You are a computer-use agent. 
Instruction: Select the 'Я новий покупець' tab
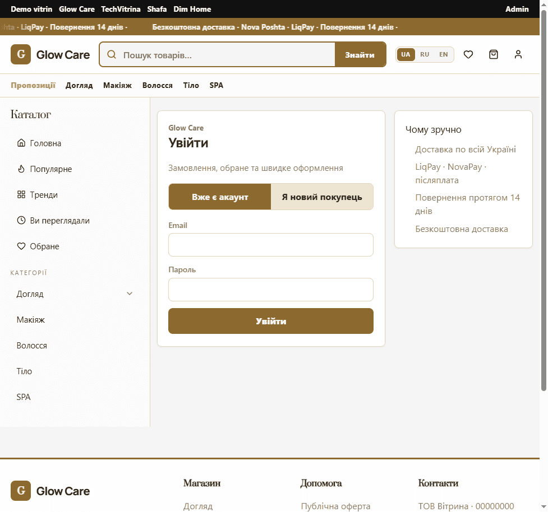point(322,197)
